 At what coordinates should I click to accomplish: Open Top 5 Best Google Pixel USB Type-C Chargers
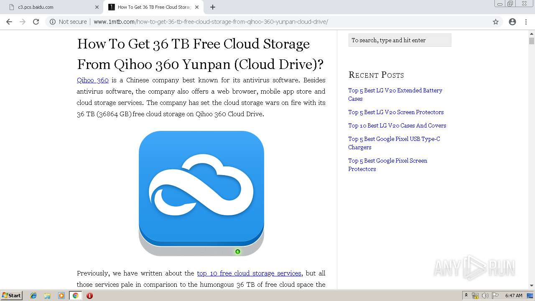394,143
